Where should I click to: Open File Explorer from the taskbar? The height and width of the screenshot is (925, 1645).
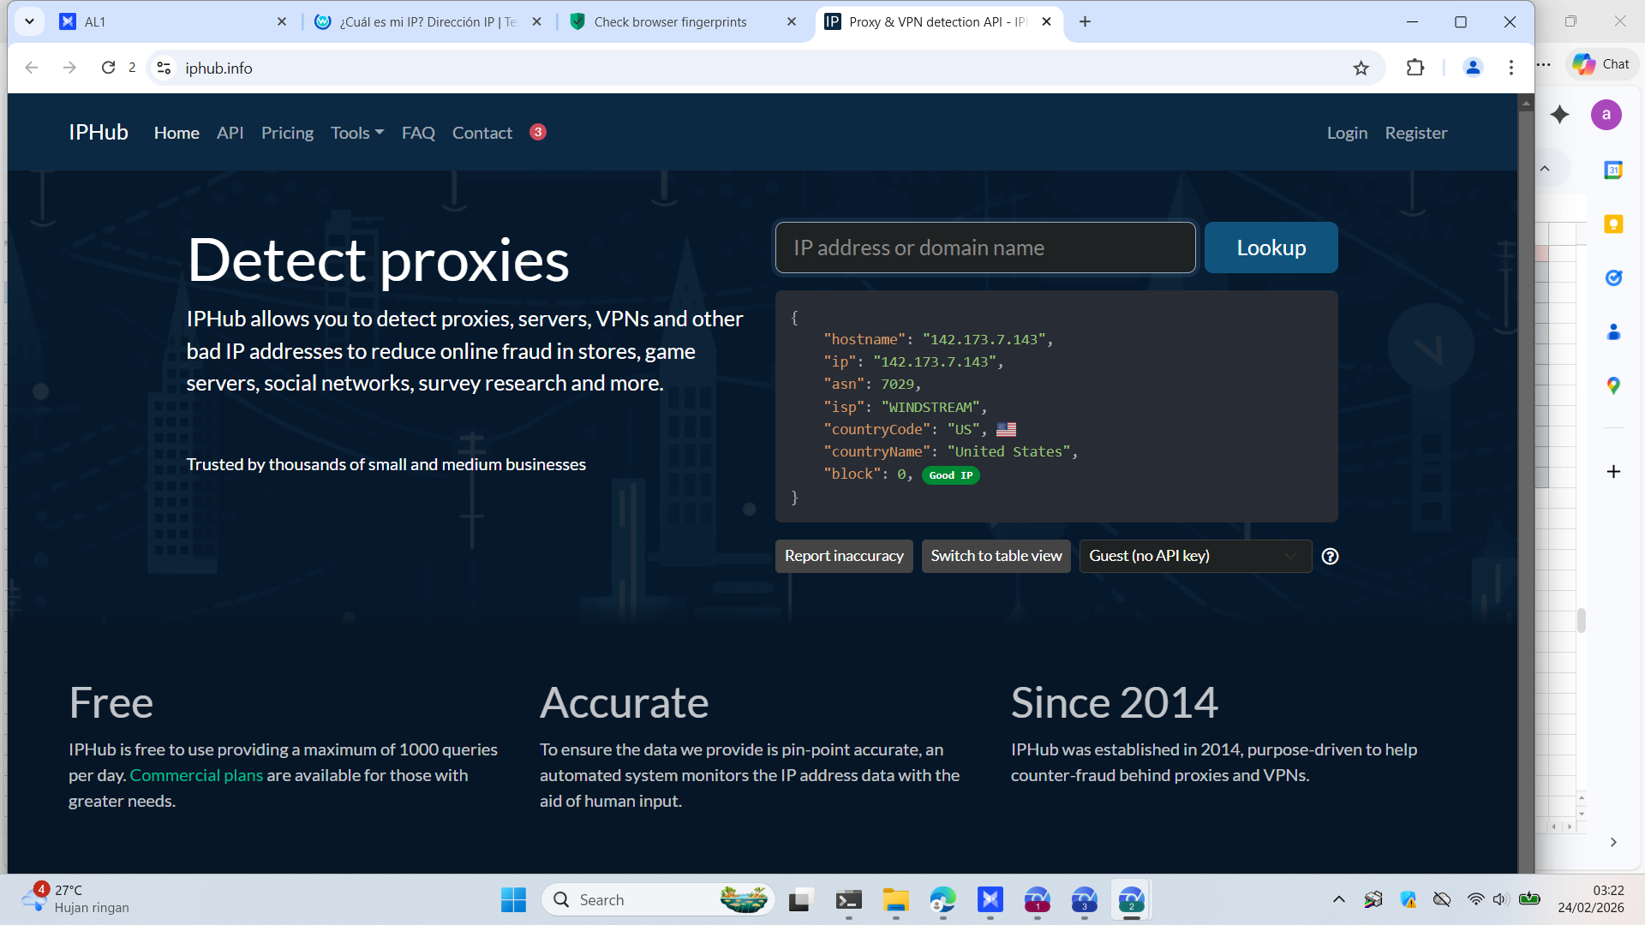tap(895, 900)
